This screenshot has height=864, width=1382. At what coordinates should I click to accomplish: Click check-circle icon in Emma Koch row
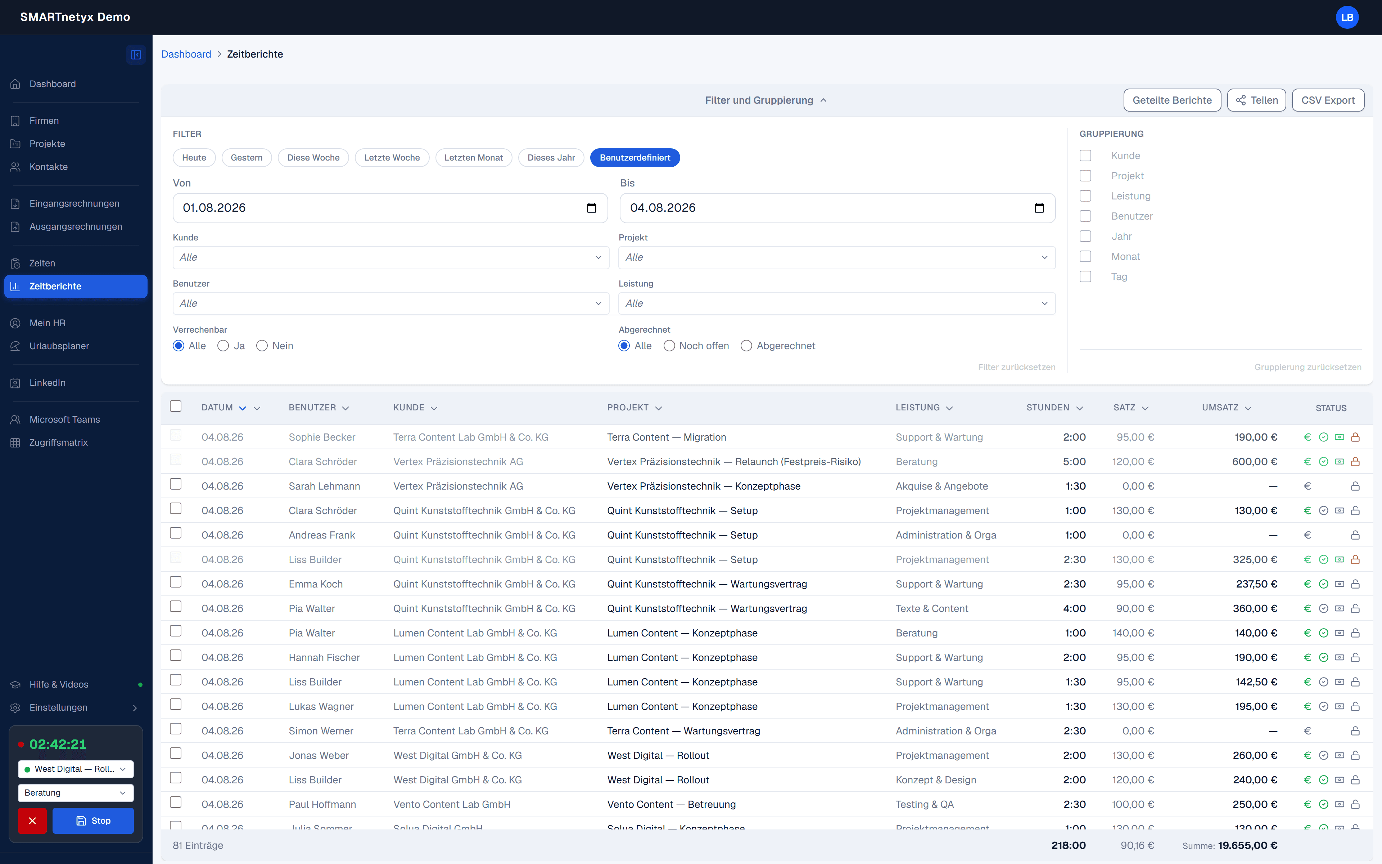coord(1324,584)
